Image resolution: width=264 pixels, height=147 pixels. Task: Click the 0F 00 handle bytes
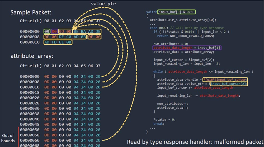[x=94, y=37]
